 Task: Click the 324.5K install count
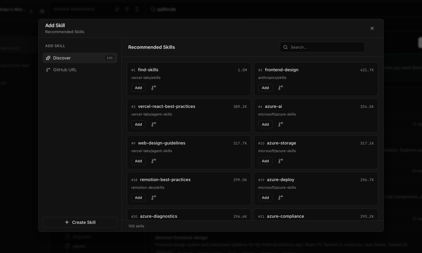(x=367, y=107)
